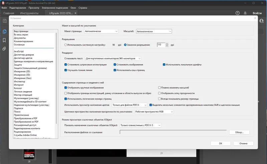Open the Макет страницы dropdown
The width and height of the screenshot is (267, 164).
(101, 31)
